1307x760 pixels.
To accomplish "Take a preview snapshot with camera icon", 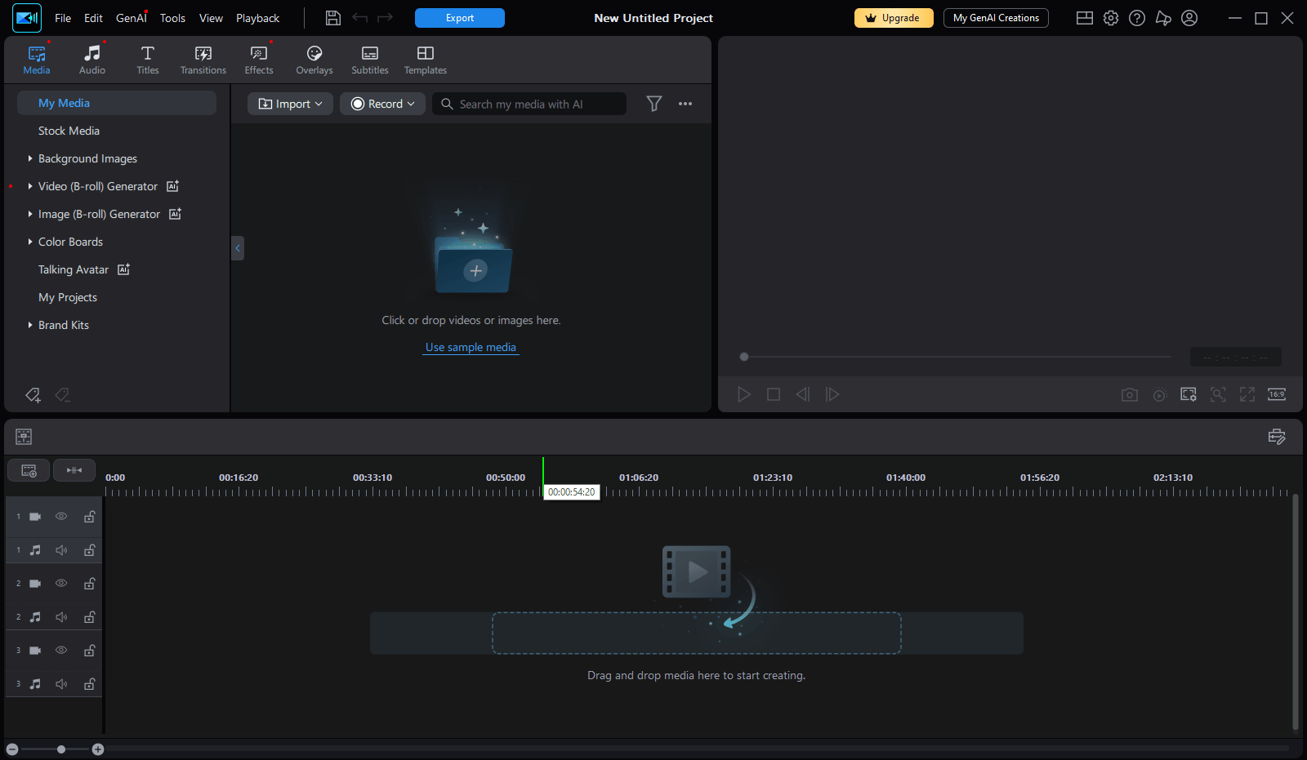I will pos(1130,395).
